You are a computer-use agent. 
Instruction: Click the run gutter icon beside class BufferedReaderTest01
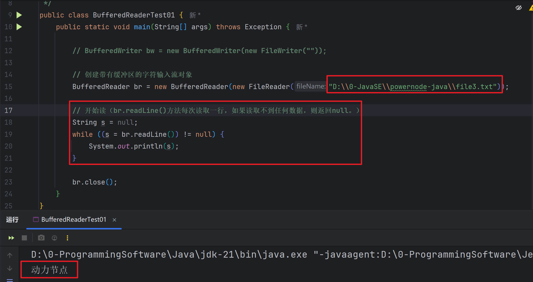(19, 15)
